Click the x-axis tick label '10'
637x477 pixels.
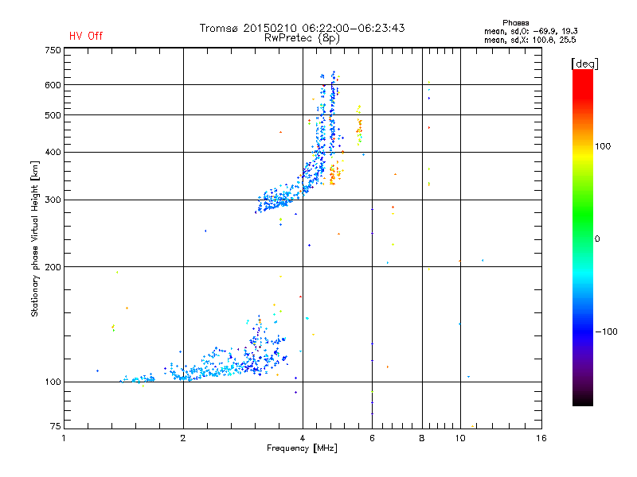pos(460,438)
